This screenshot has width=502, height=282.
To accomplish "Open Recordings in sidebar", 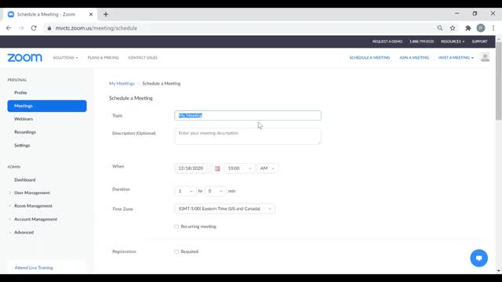I will coord(25,132).
